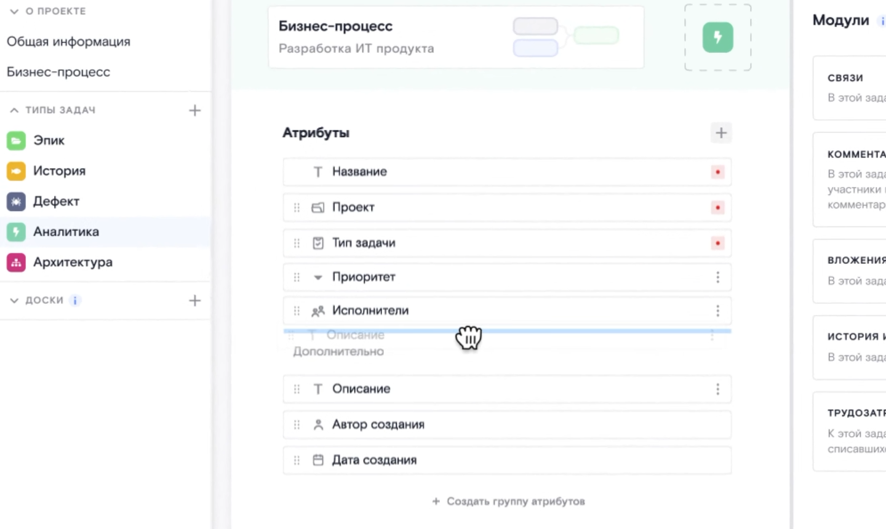Click the История task type icon
Screen dimensions: 886x529
click(x=16, y=170)
